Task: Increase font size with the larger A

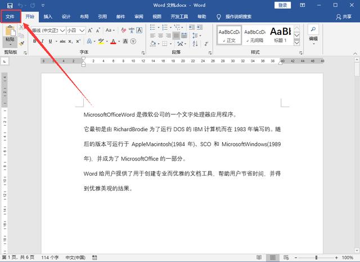Action: point(90,30)
